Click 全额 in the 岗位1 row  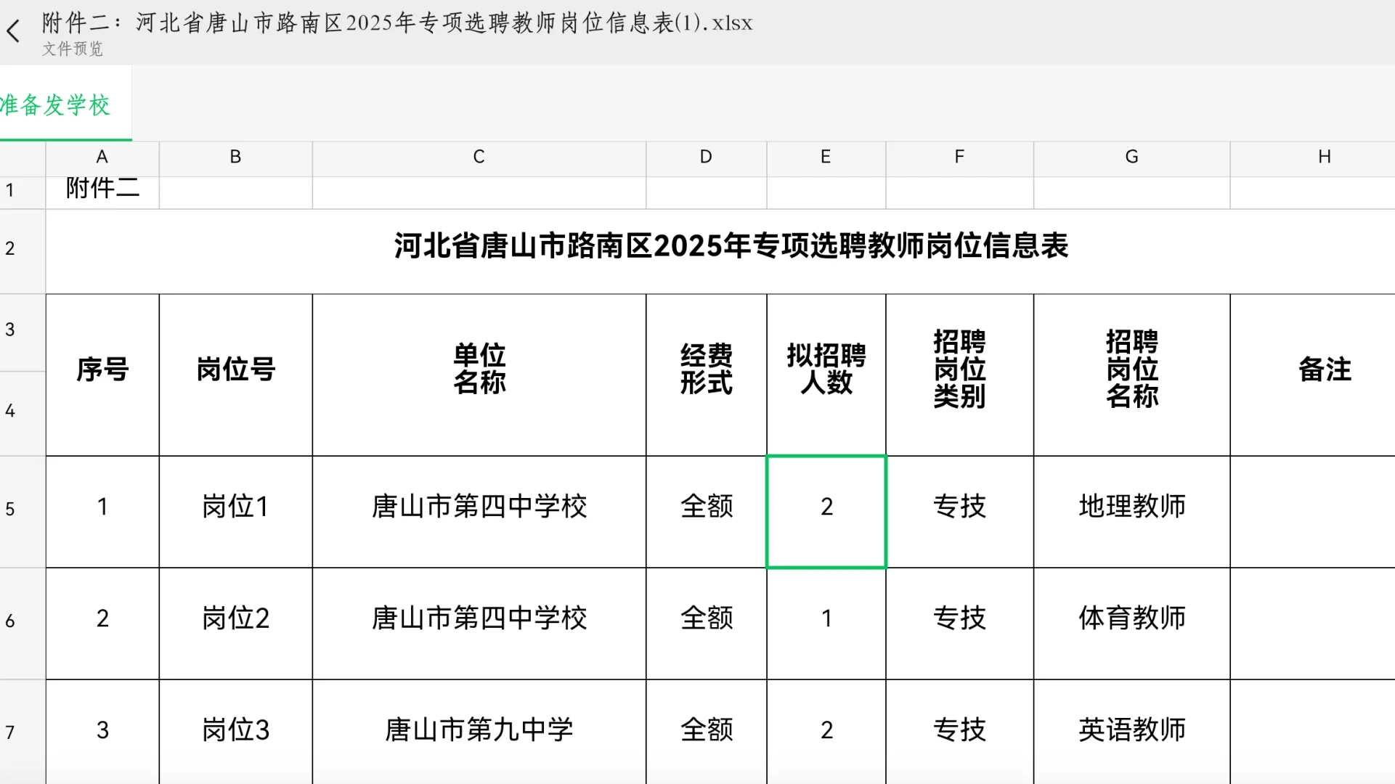pyautogui.click(x=706, y=512)
